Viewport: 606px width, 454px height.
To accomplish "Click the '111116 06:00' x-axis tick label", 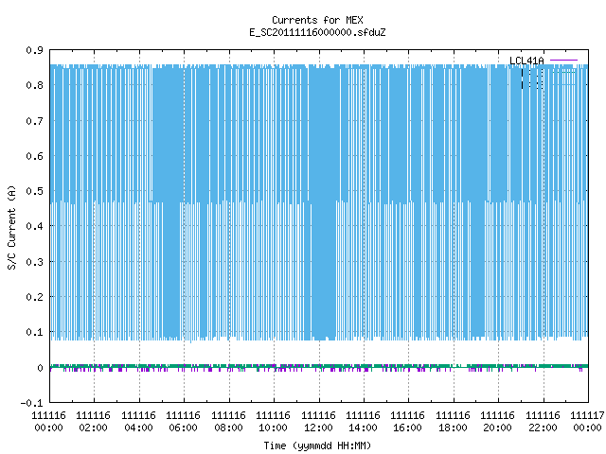I will tap(183, 422).
